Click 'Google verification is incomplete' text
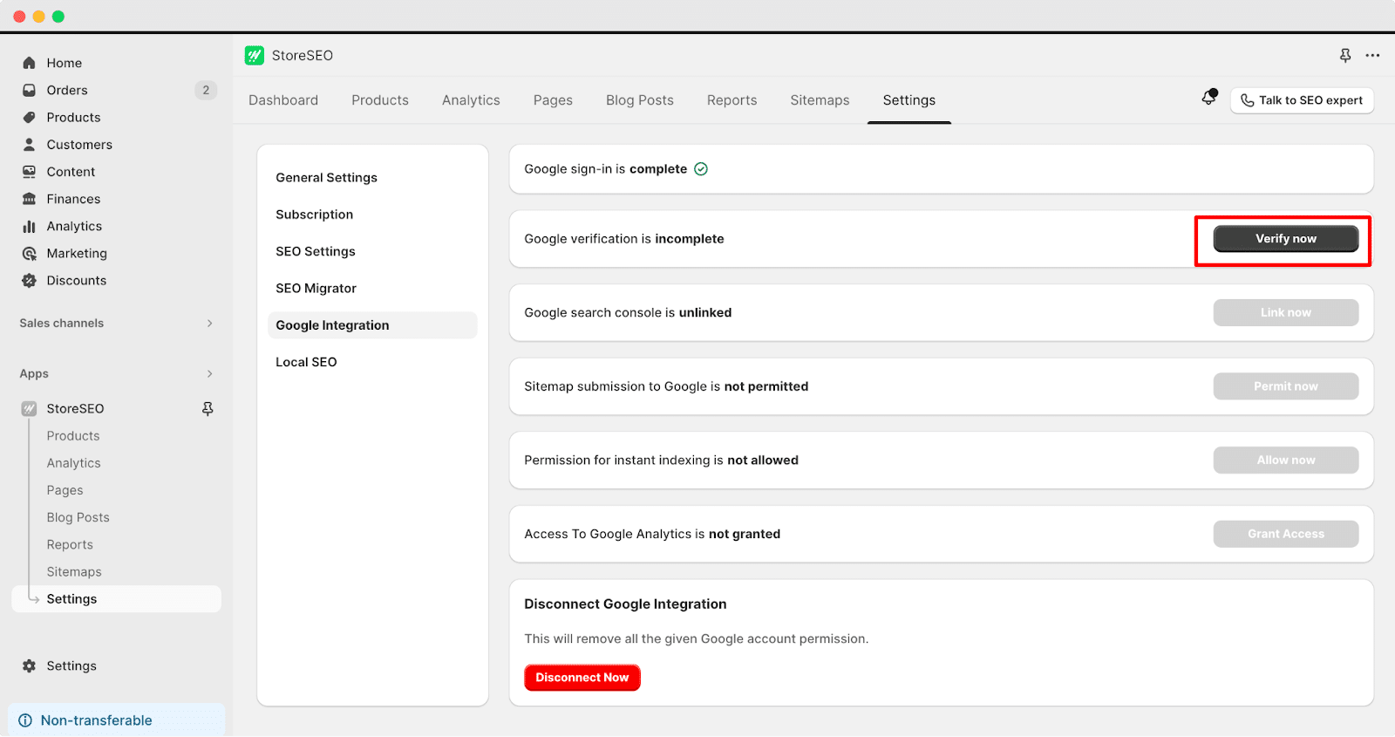The height and width of the screenshot is (737, 1395). point(624,239)
